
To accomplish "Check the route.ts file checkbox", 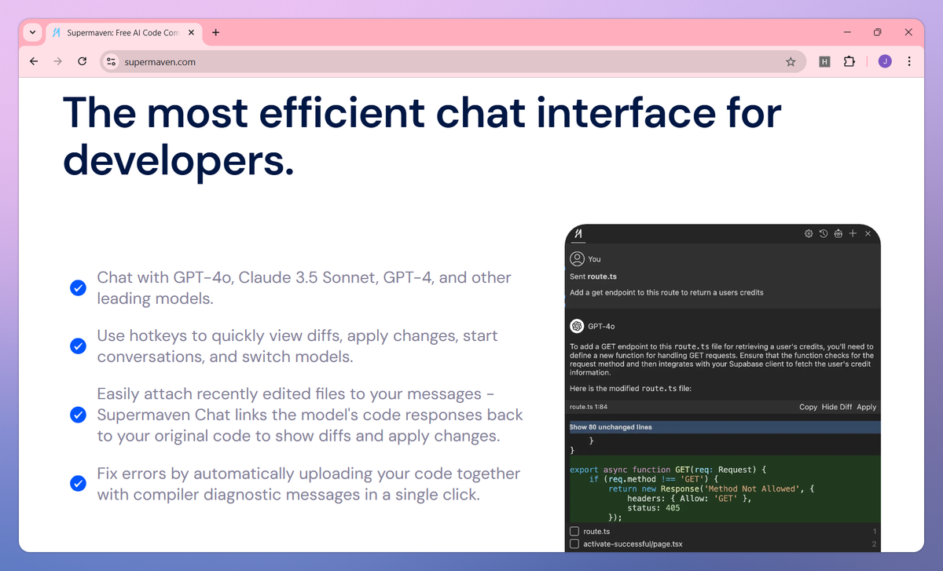I will pos(574,532).
